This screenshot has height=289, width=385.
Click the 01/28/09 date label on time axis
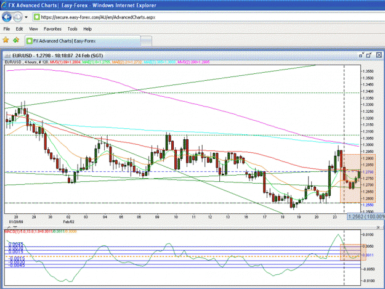pyautogui.click(x=16, y=222)
